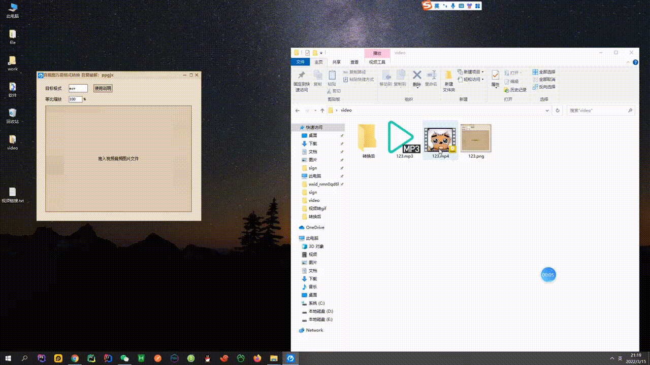Switch to the 查看 ribbon tab
The width and height of the screenshot is (650, 365).
(x=354, y=62)
